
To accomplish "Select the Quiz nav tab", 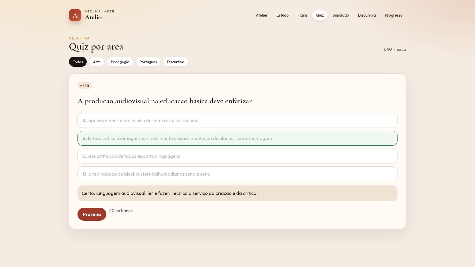I will click(320, 15).
